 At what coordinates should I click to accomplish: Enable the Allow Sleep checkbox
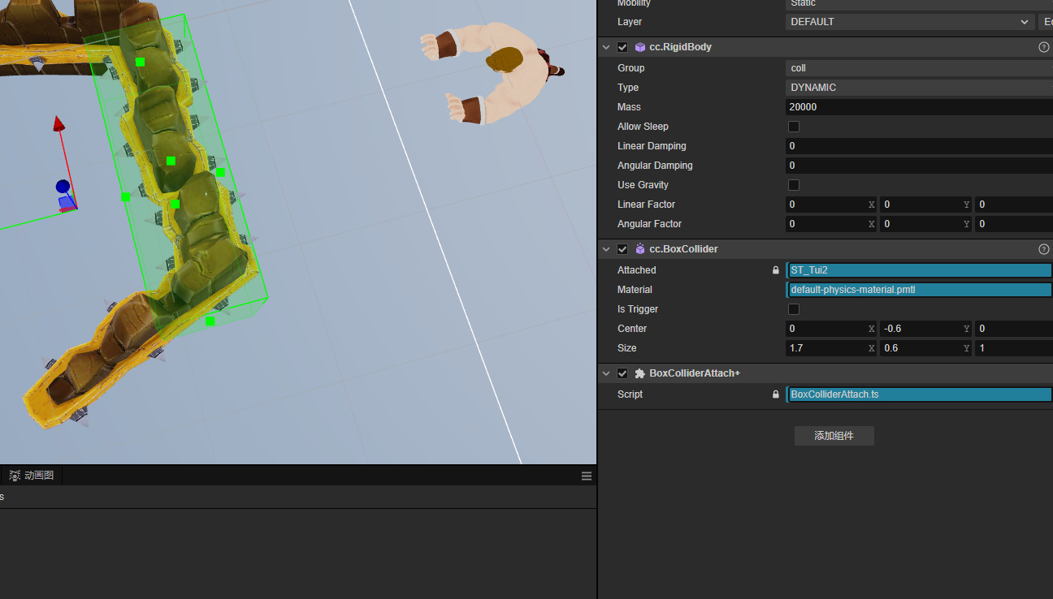pos(794,127)
